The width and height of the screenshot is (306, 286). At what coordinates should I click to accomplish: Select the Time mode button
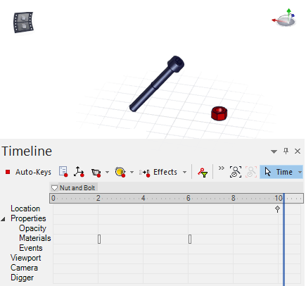click(x=279, y=172)
